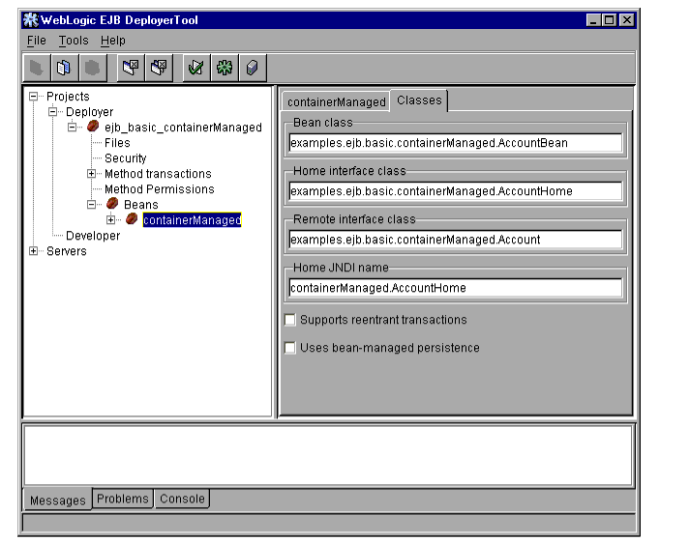Switch to the containerManaged tab
This screenshot has width=690, height=542.
click(336, 101)
